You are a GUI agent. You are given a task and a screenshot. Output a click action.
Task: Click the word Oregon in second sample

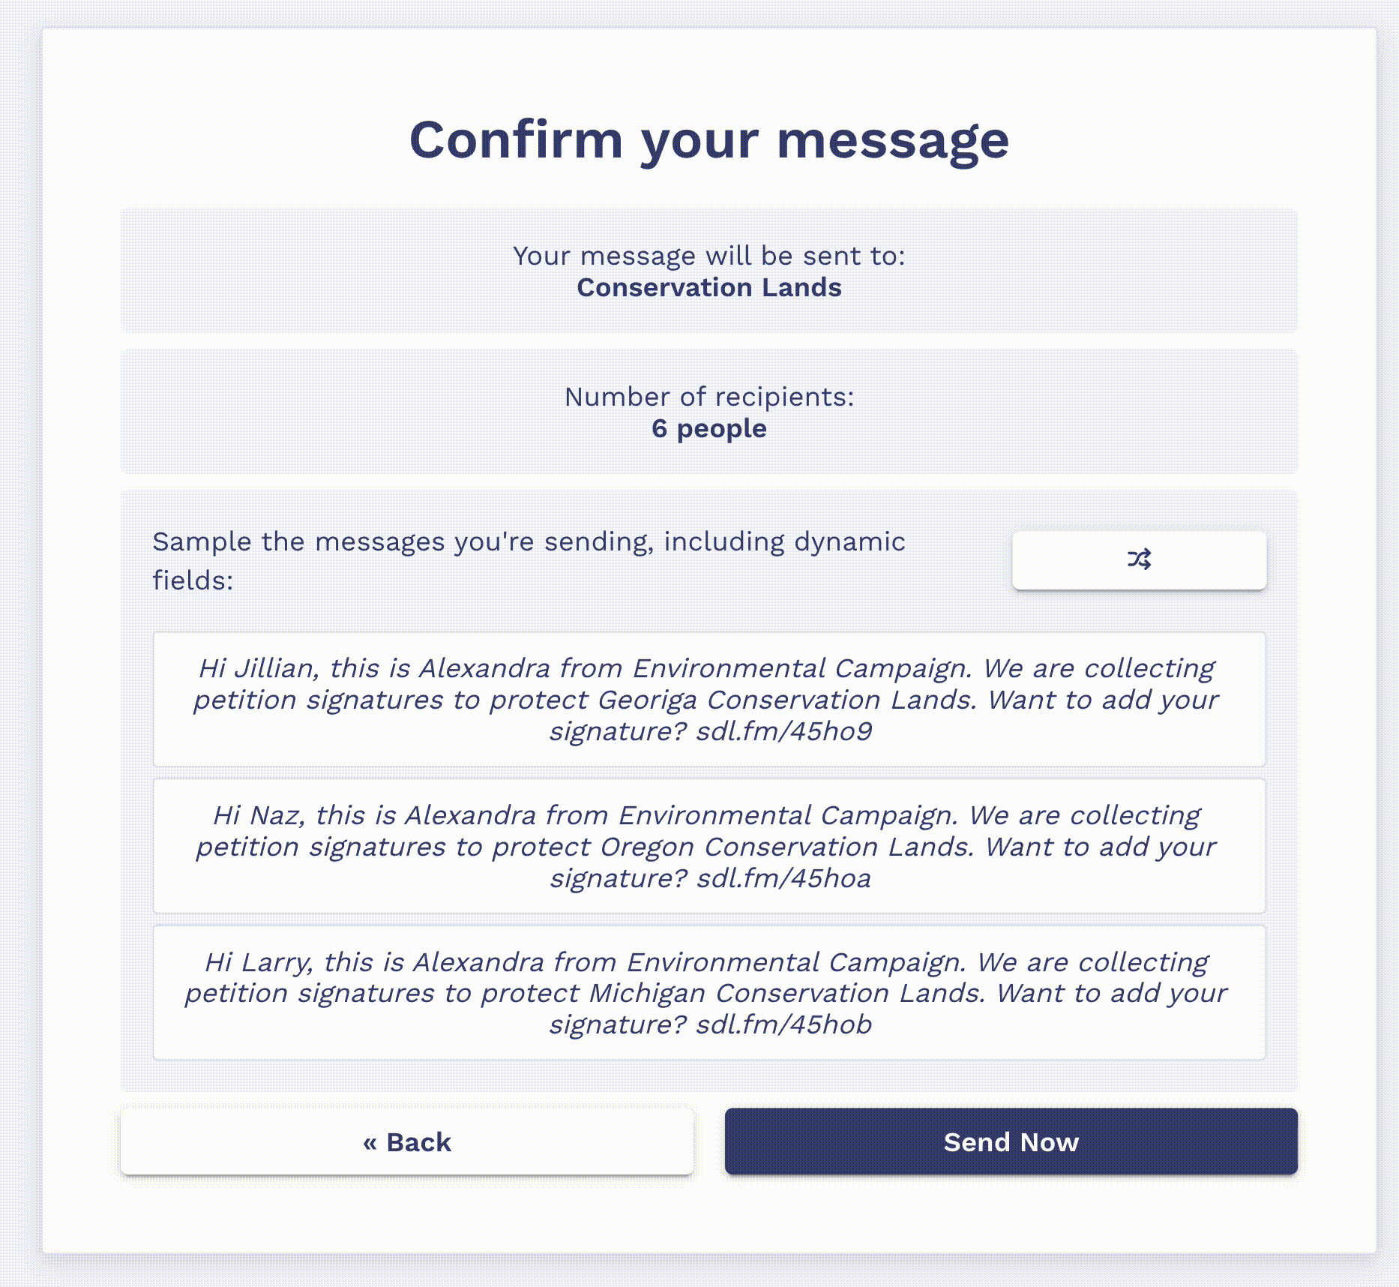[647, 847]
